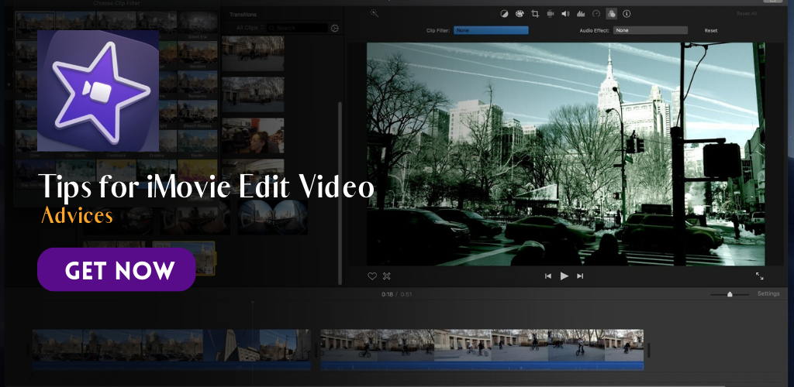Switch to the Transitions tab
This screenshot has height=387, width=794.
click(x=243, y=14)
